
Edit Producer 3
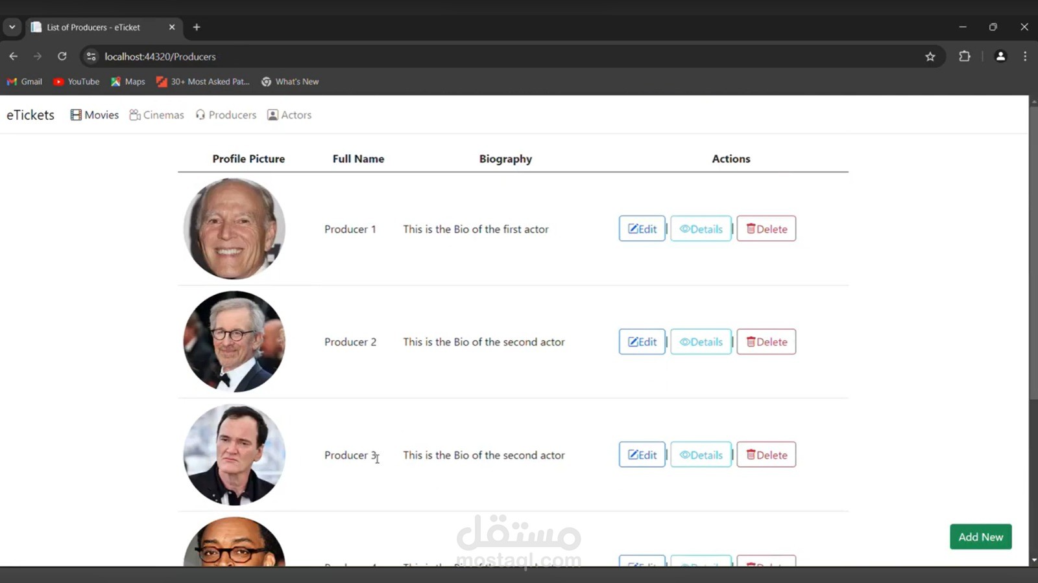point(642,455)
